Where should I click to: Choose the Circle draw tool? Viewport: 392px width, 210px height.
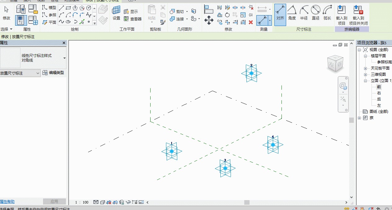tap(89, 8)
